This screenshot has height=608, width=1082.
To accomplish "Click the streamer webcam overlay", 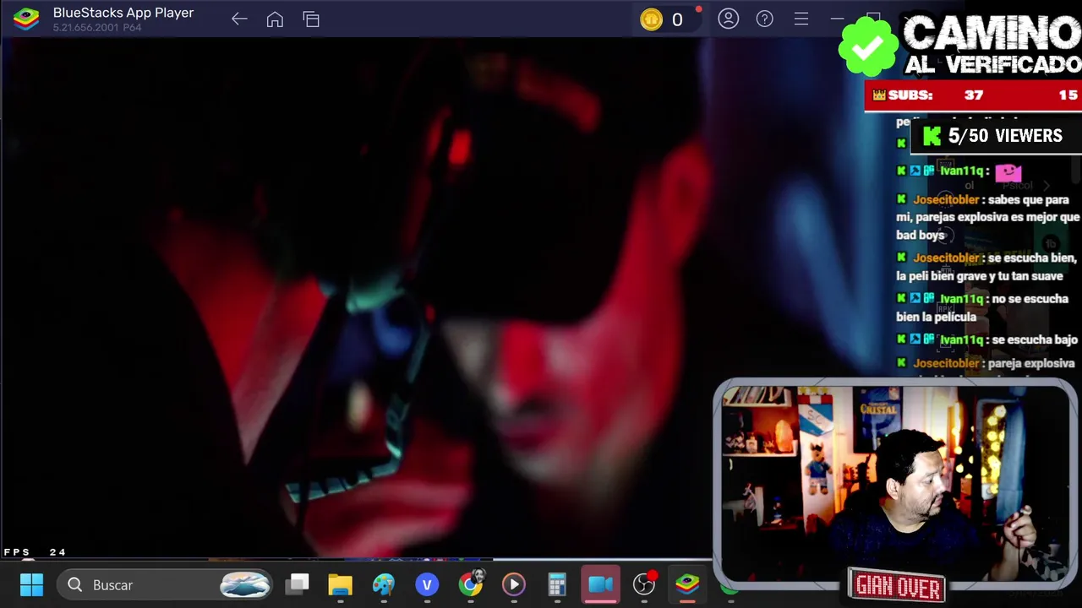I will pyautogui.click(x=895, y=484).
